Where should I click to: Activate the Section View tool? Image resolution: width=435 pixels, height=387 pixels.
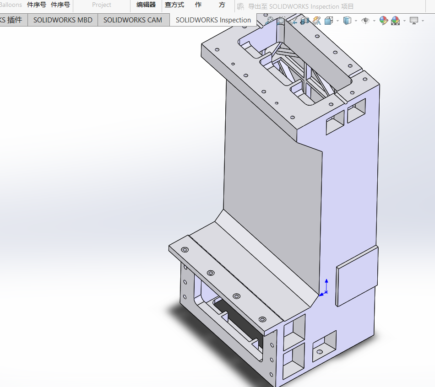point(305,21)
